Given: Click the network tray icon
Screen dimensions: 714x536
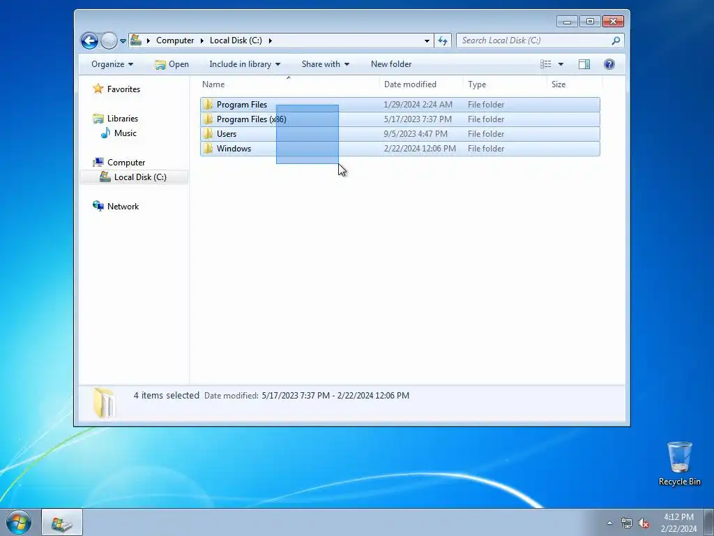Looking at the screenshot, I should pos(627,523).
